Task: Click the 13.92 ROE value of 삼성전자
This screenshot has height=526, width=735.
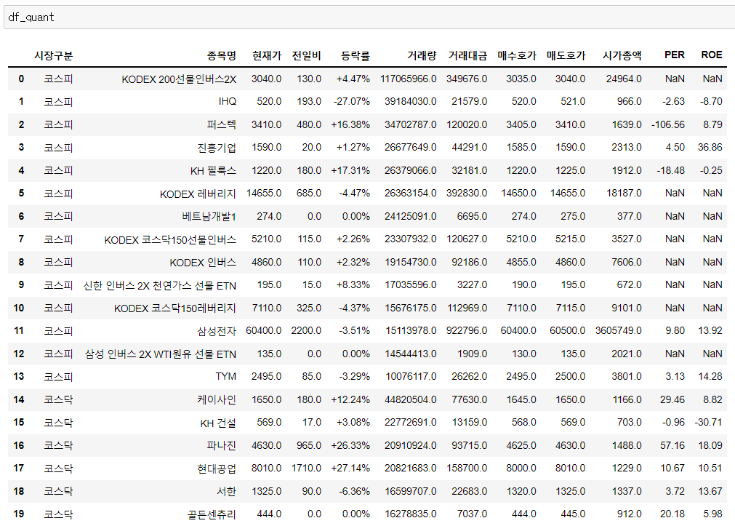Action: (x=710, y=330)
